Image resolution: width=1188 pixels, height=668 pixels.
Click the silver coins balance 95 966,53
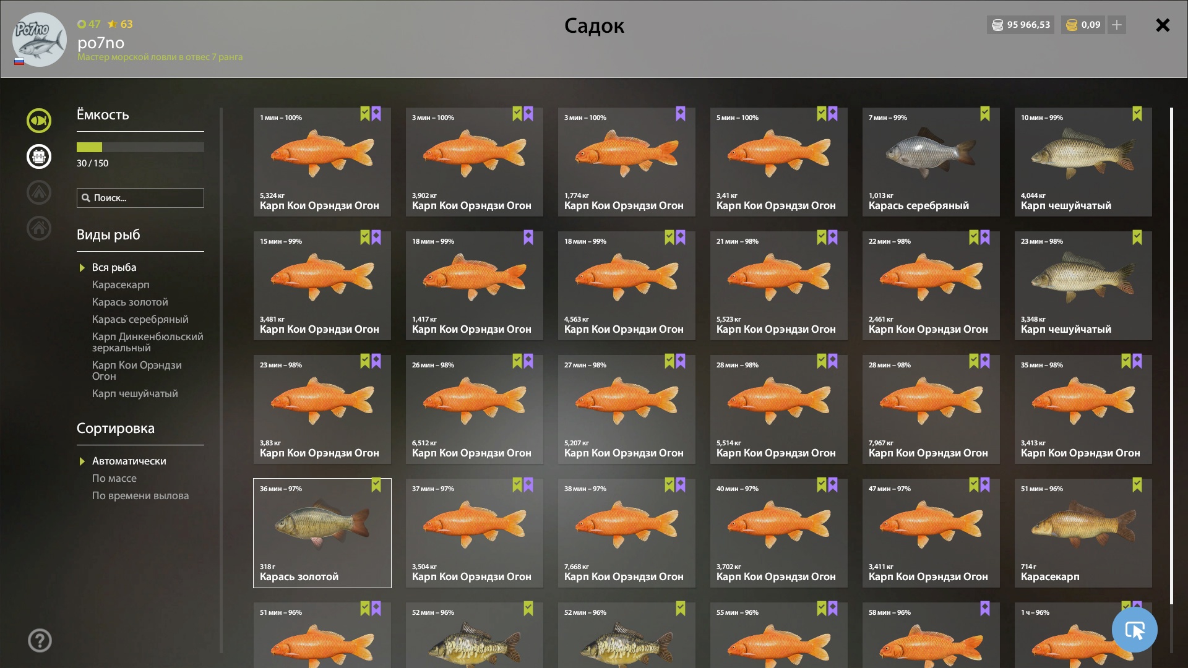pyautogui.click(x=1021, y=25)
